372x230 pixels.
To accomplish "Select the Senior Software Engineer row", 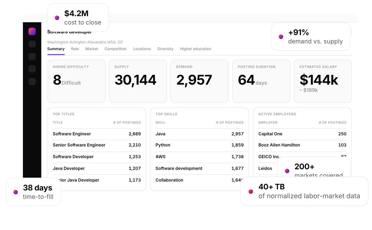I will pos(97,145).
